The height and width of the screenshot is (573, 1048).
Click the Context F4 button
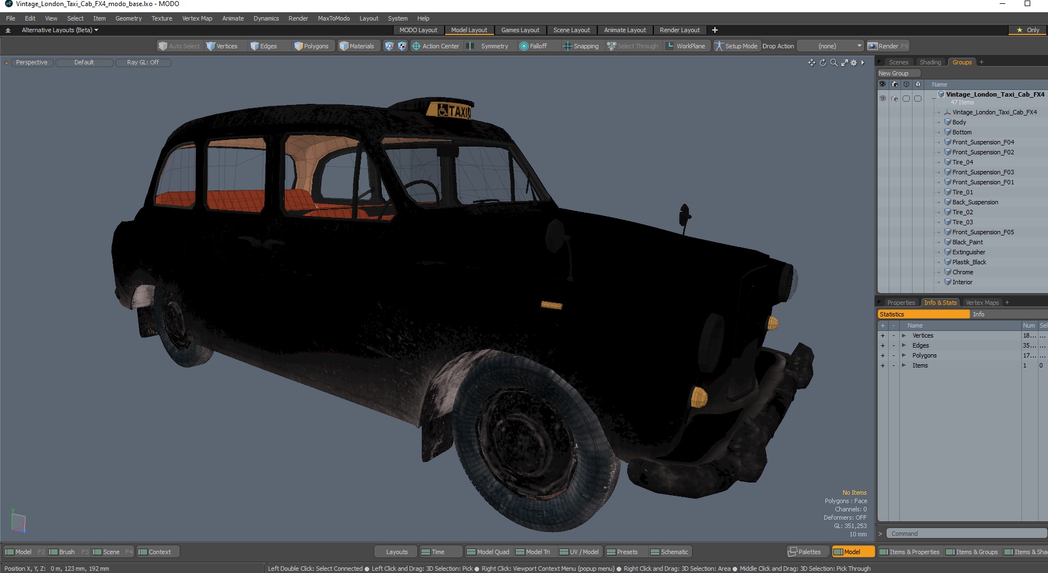coord(158,552)
